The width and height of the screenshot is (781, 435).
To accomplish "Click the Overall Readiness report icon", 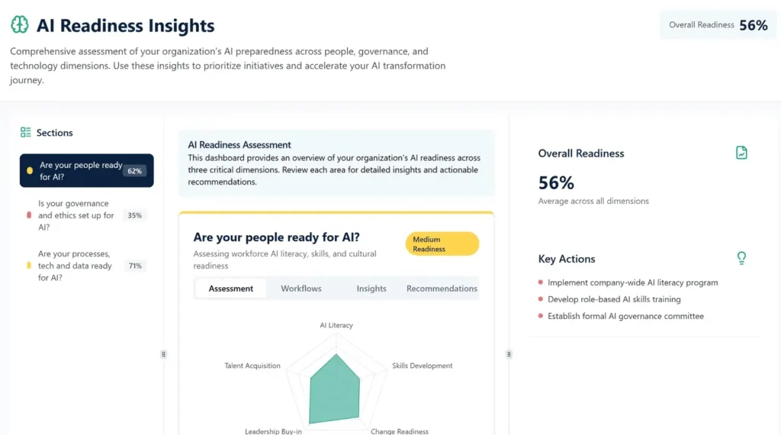I will coord(741,153).
